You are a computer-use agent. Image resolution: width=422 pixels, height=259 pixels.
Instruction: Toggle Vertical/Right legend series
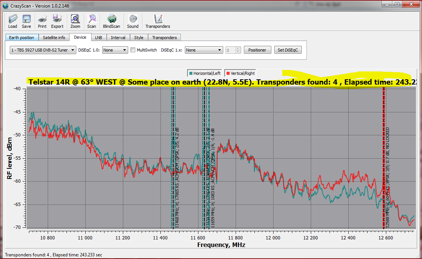240,73
